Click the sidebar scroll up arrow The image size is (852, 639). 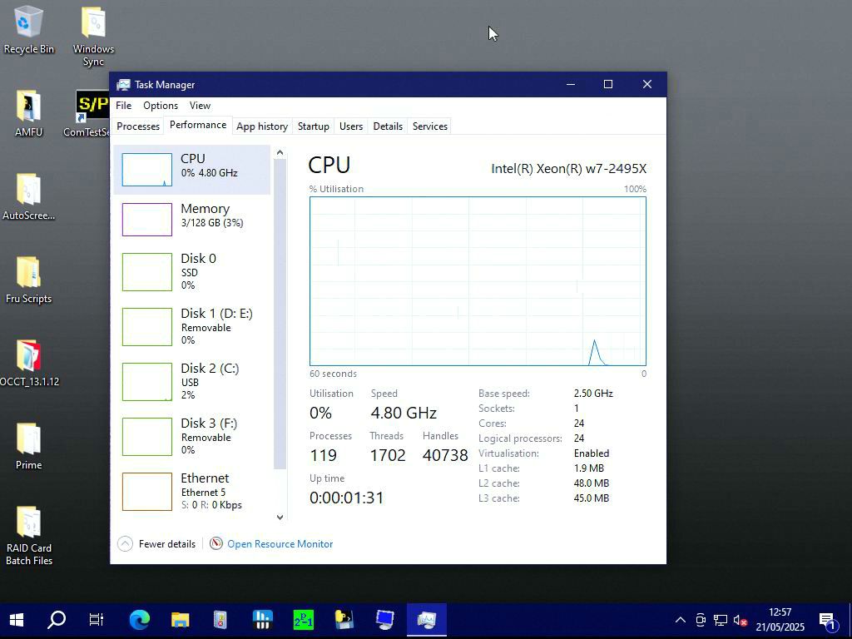(x=280, y=153)
